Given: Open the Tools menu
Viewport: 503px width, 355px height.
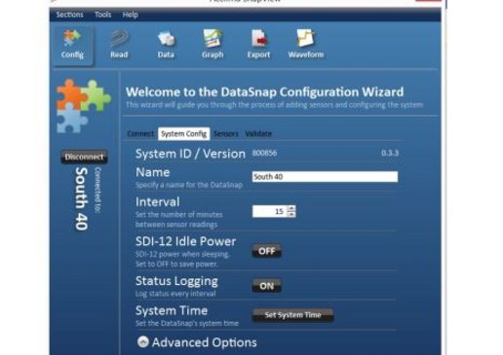Looking at the screenshot, I should pos(103,15).
